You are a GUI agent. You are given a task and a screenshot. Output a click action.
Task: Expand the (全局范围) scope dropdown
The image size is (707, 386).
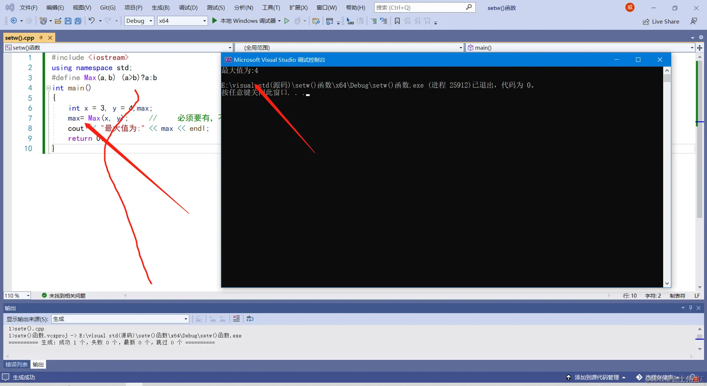pos(461,48)
